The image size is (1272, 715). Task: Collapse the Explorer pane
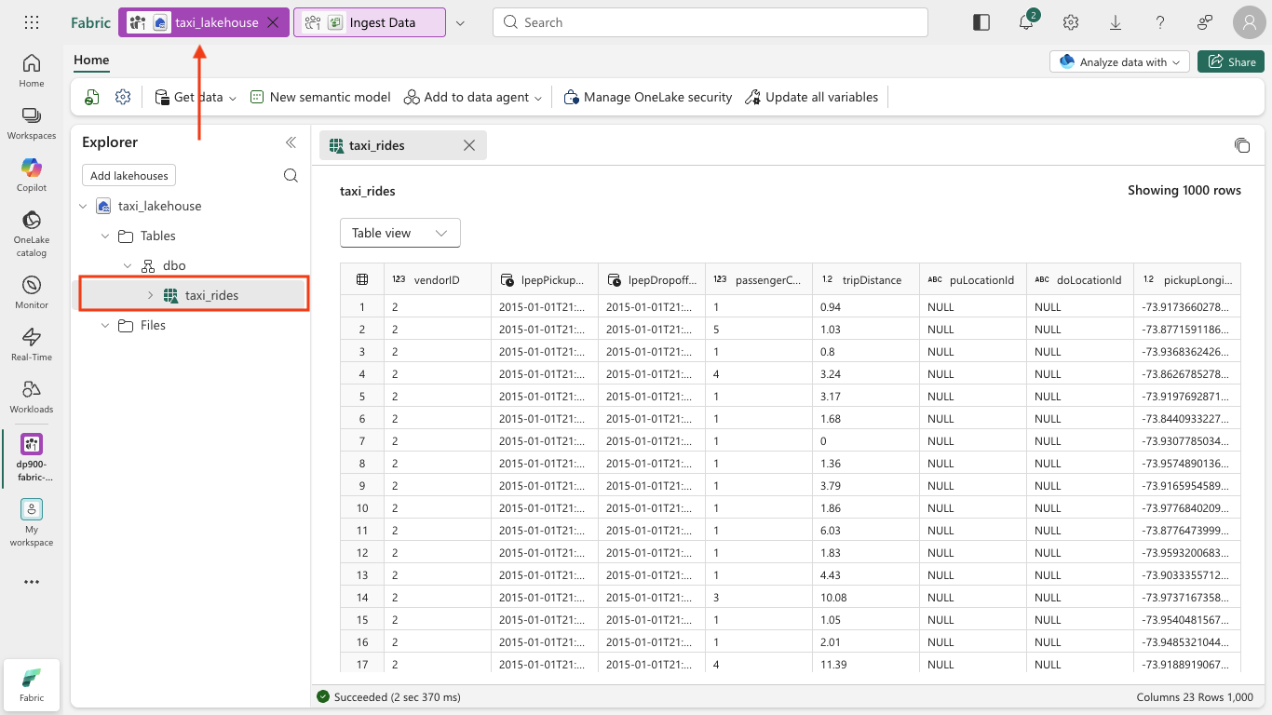click(291, 142)
